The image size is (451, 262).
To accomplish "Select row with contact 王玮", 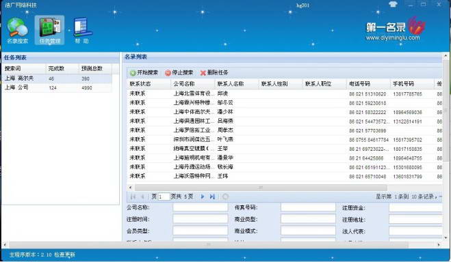I will point(285,176).
